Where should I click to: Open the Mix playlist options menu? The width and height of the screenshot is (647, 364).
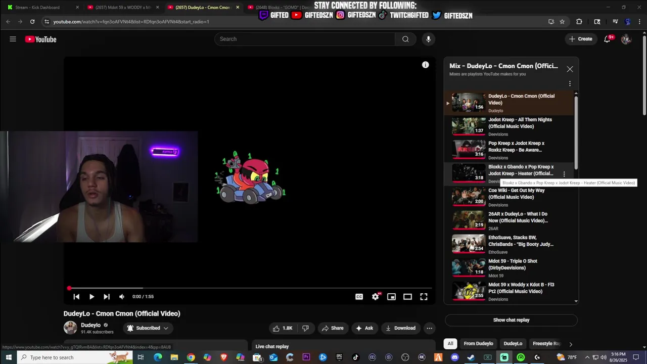click(570, 84)
